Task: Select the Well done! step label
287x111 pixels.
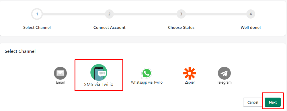Action: (251, 27)
